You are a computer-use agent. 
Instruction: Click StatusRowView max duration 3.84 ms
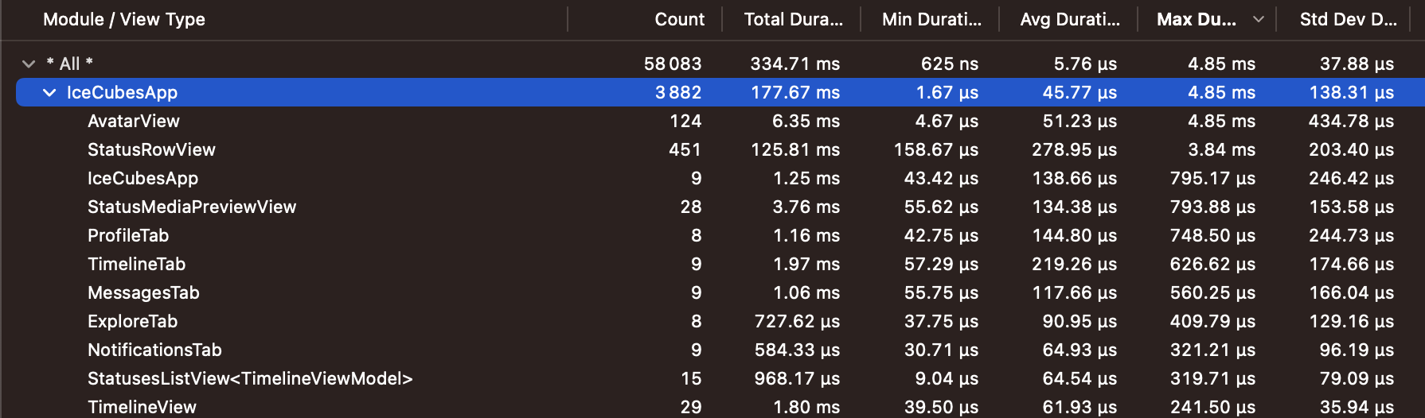[x=1222, y=149]
